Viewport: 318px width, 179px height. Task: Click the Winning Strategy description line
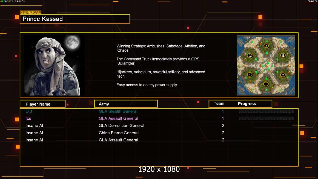pyautogui.click(x=161, y=48)
